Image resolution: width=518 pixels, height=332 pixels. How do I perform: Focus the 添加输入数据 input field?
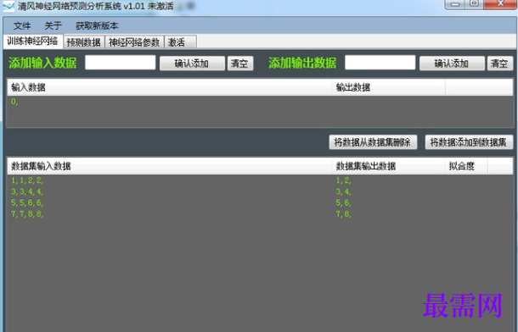(121, 63)
